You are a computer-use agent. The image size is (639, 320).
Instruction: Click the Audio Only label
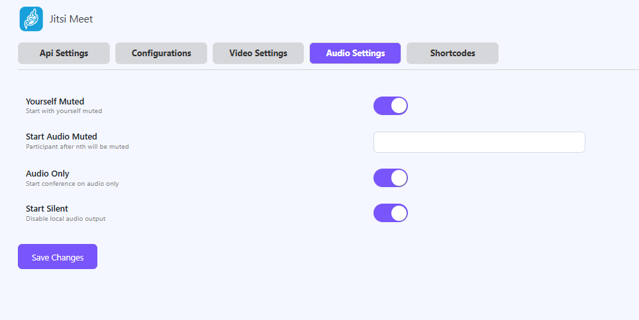click(48, 173)
